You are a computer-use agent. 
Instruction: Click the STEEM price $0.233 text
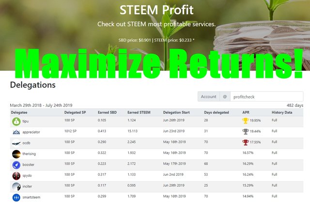[x=173, y=40]
